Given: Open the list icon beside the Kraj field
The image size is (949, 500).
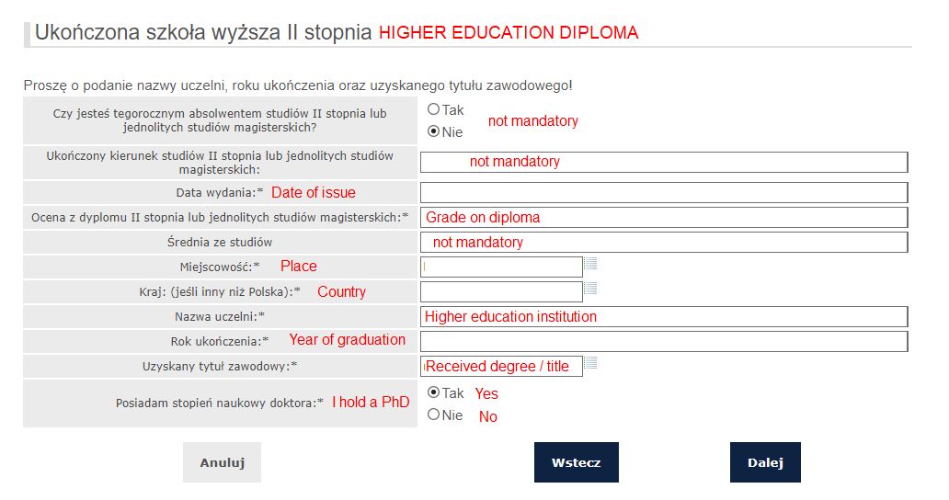Looking at the screenshot, I should (x=591, y=289).
